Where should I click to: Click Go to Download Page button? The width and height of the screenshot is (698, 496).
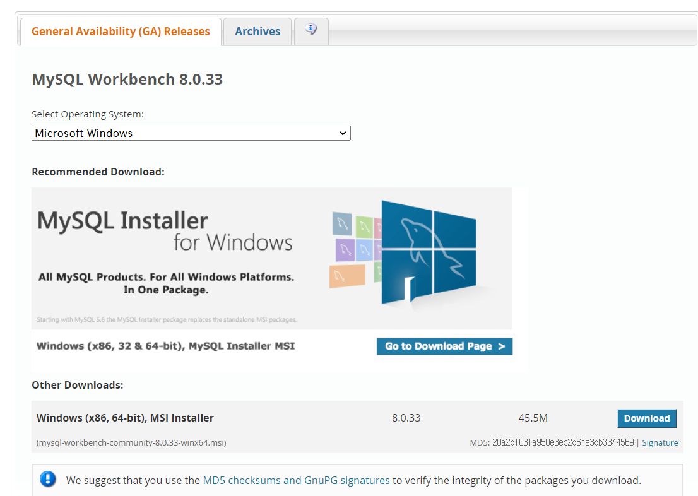[x=444, y=346]
